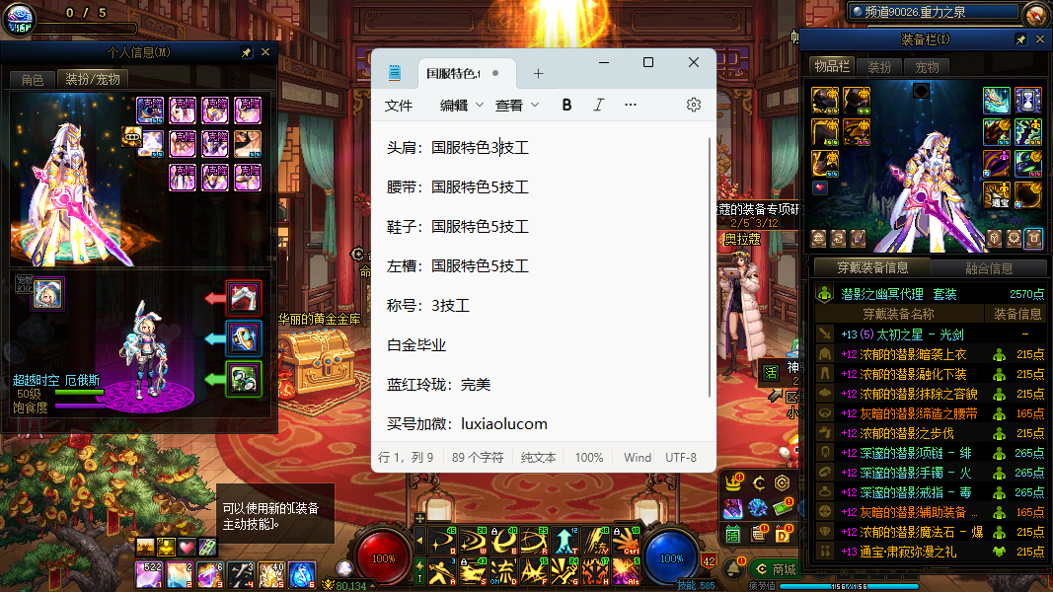Screen dimensions: 1053x592
Task: Click the 100% zoom level in status bar
Action: (x=589, y=458)
